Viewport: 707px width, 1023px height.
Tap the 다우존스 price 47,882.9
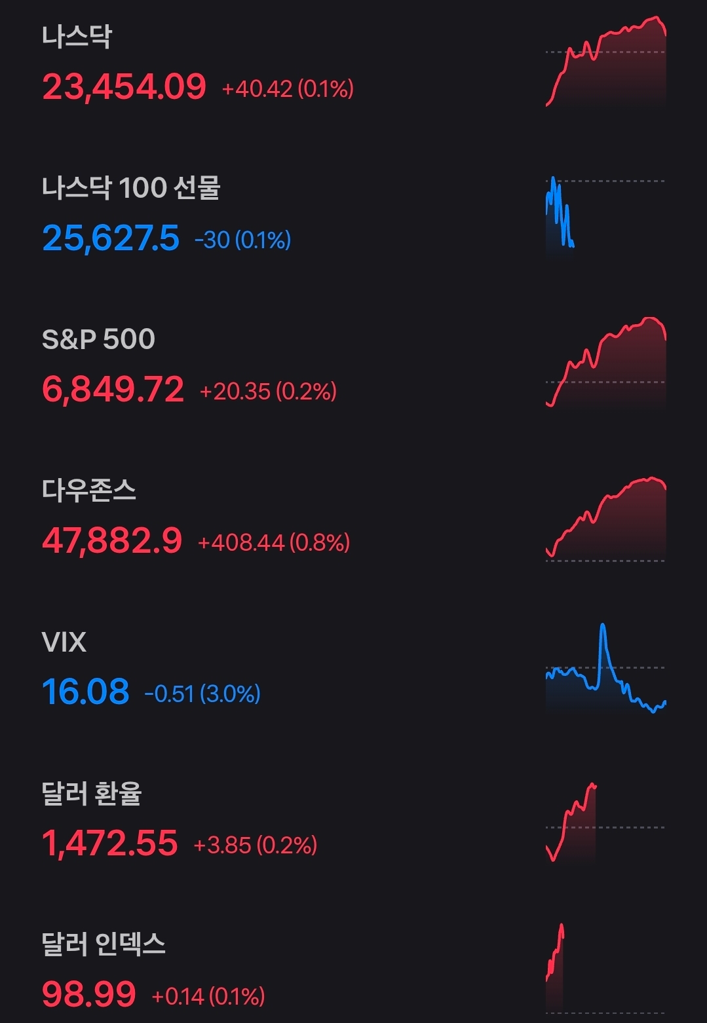coord(112,541)
